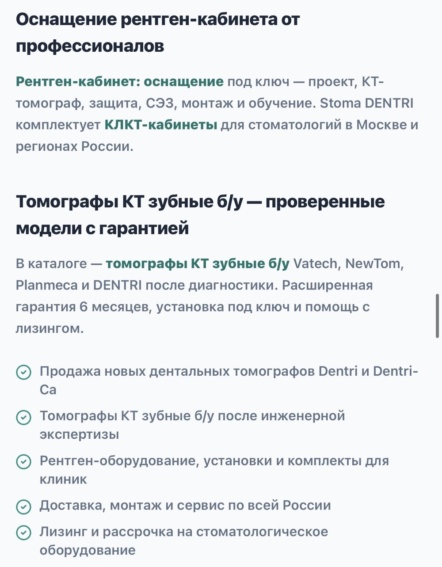442x567 pixels.
Task: Follow the bold 'томографы КТ зубные б/у' link
Action: 198,264
